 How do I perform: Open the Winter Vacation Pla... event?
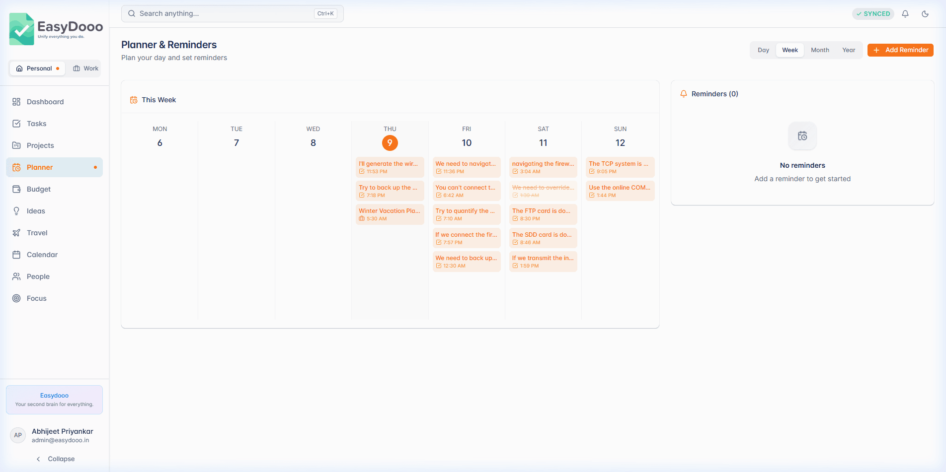390,214
